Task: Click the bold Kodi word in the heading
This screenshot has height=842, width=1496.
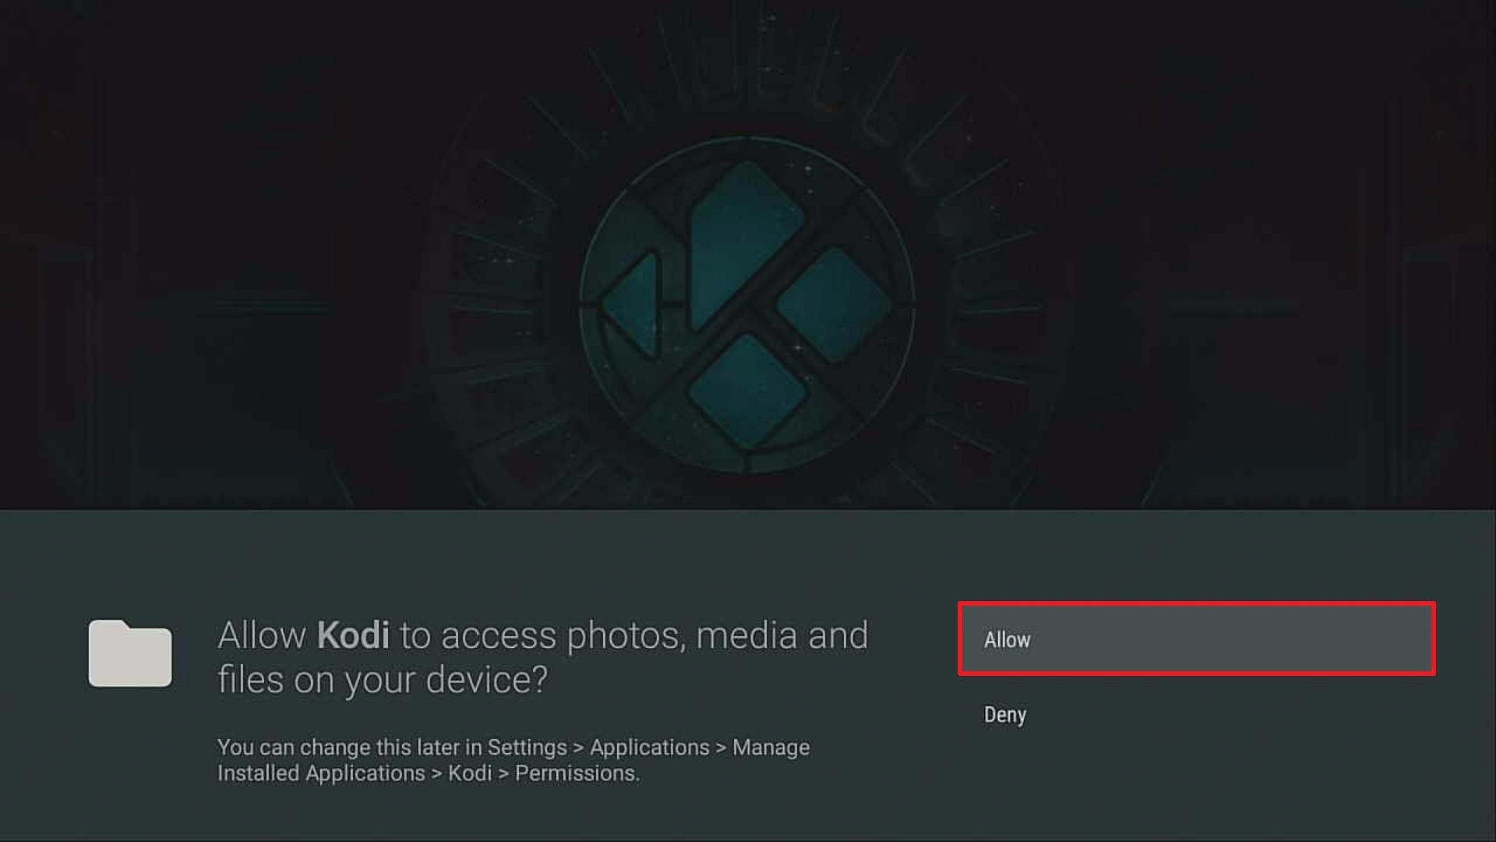Action: [353, 635]
